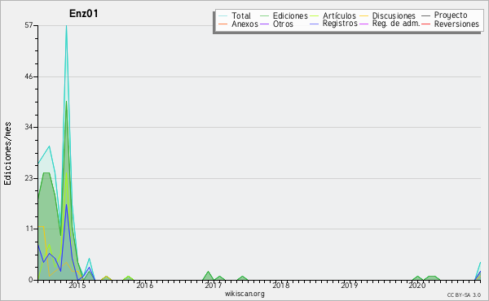Click the cyan Total legend line swatch
The image size is (489, 301).
(223, 15)
